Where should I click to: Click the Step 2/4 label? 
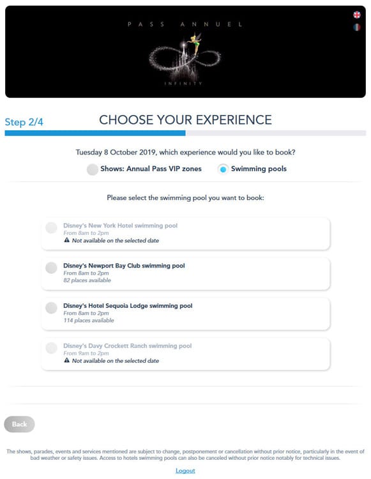[x=24, y=122]
